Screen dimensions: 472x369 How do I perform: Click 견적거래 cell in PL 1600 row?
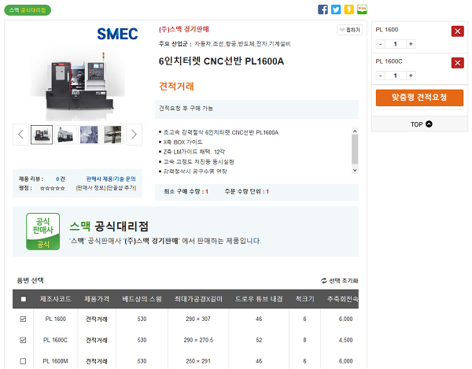[97, 319]
